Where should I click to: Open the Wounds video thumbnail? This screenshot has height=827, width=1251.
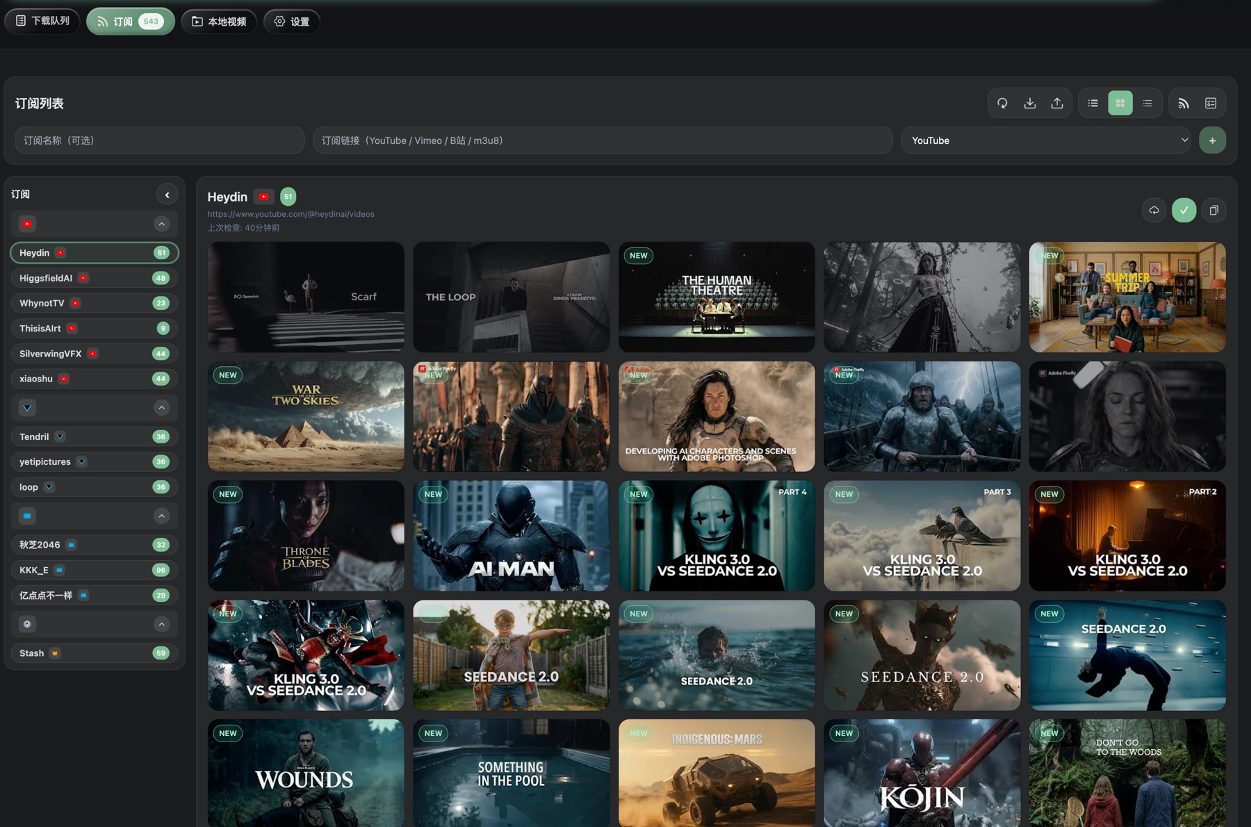pyautogui.click(x=306, y=773)
